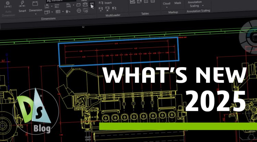257x142 pixels.
Task: Click the navigation wheel in the drawing area
Action: coord(249,38)
